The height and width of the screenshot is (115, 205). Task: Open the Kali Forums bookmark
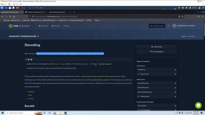(x=36, y=20)
